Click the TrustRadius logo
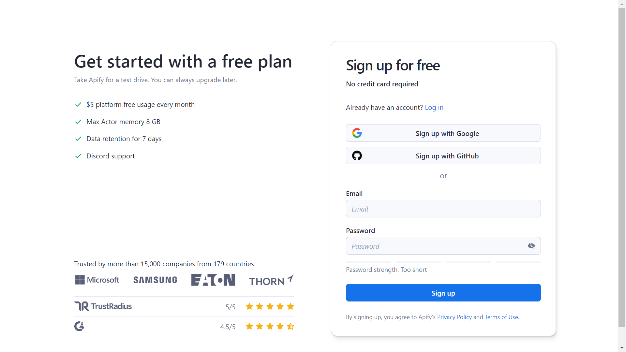The image size is (626, 352). click(103, 306)
